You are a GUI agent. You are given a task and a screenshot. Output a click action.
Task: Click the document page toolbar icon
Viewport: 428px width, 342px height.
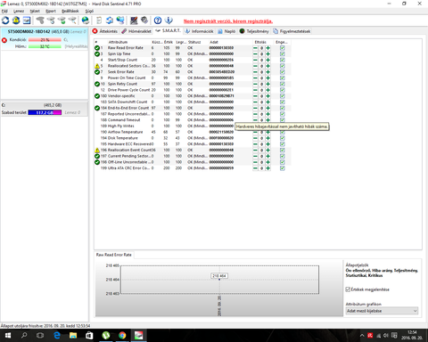(99, 20)
